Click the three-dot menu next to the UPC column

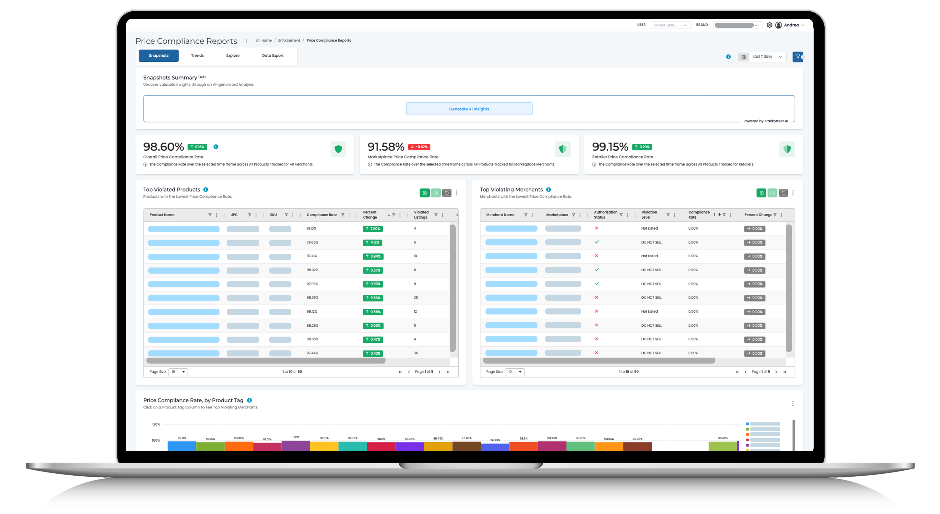tap(256, 215)
